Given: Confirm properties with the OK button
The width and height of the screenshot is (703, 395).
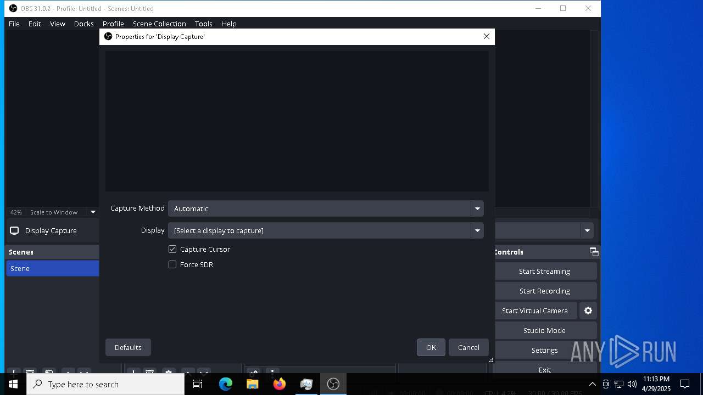Looking at the screenshot, I should [x=431, y=347].
